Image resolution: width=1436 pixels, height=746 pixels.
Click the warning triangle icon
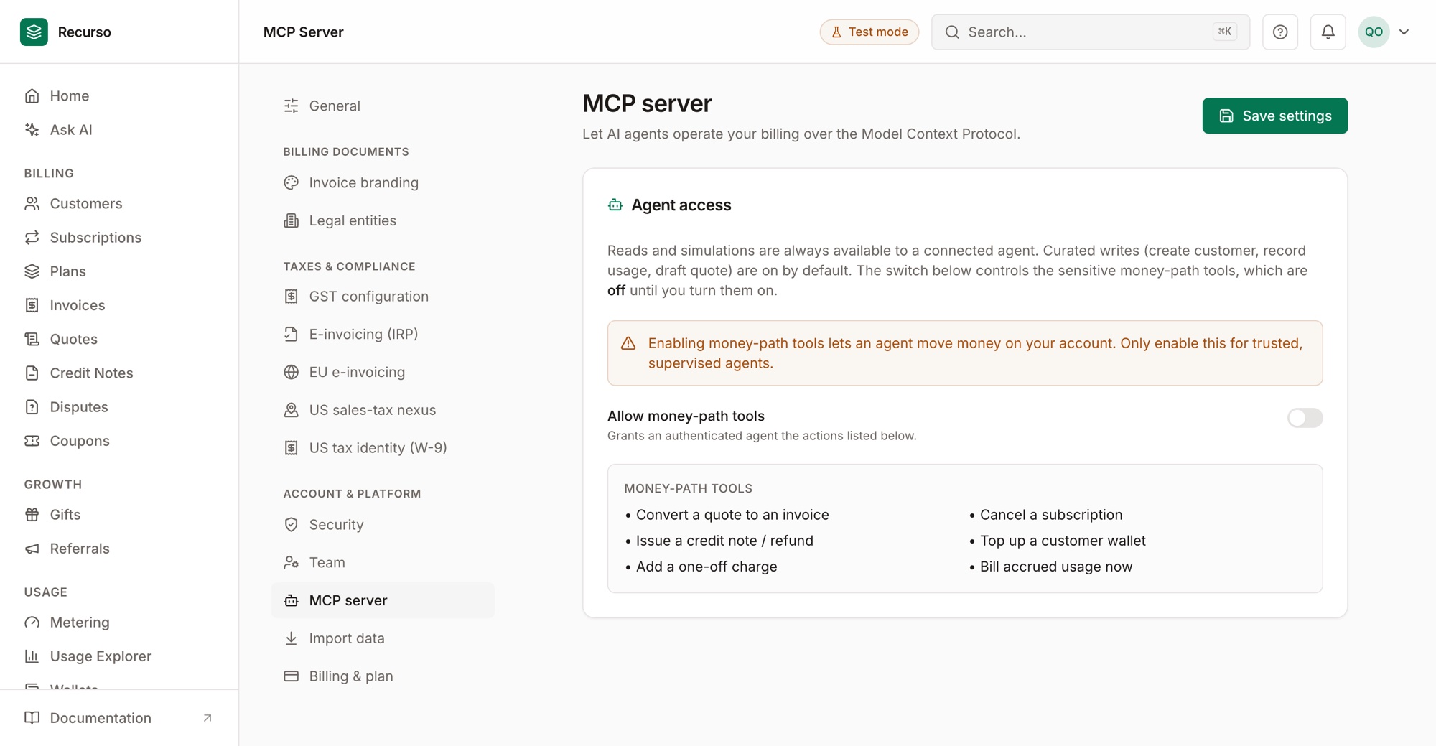point(628,343)
